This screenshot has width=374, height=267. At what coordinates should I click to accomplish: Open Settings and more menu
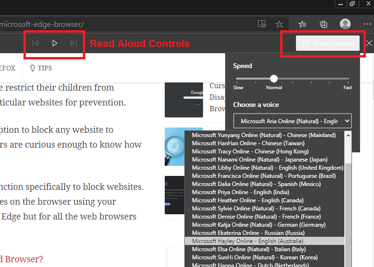367,24
